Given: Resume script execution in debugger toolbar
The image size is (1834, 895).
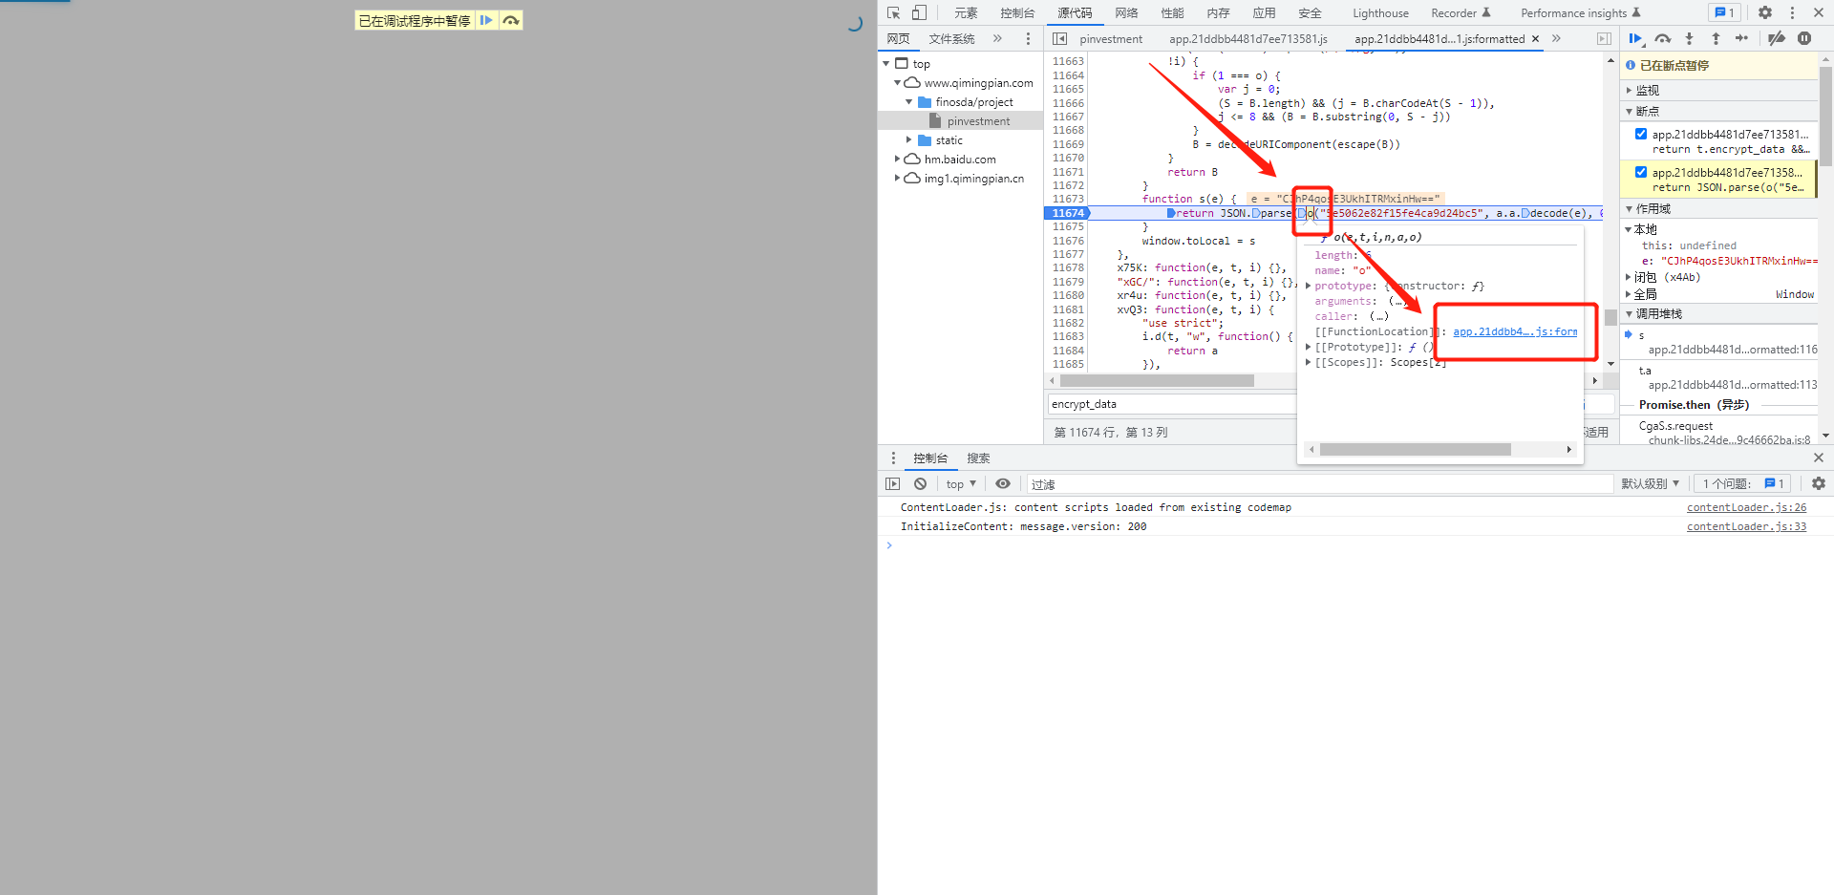Looking at the screenshot, I should coord(1635,38).
